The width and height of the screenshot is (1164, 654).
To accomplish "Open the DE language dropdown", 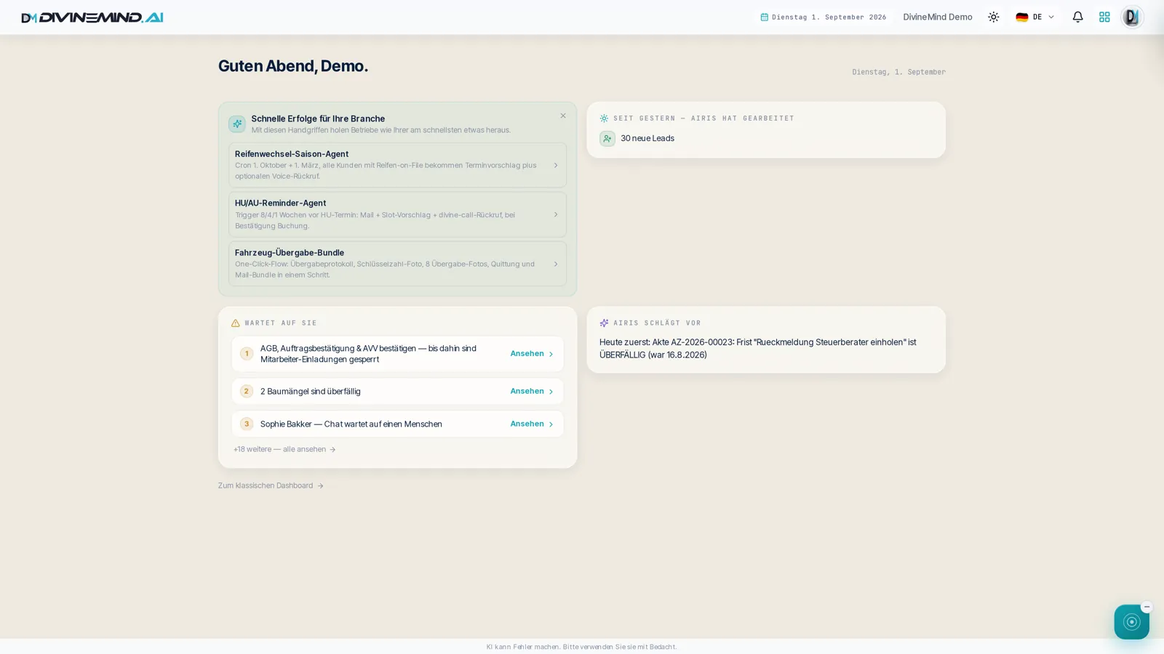I will point(1035,17).
